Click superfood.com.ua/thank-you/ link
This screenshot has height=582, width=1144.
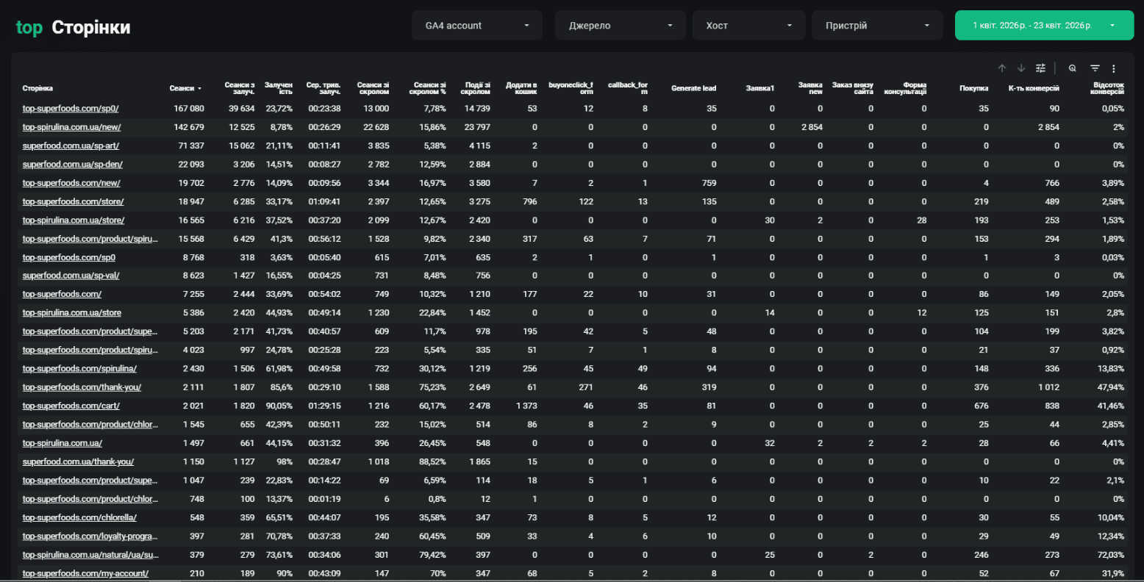point(78,461)
